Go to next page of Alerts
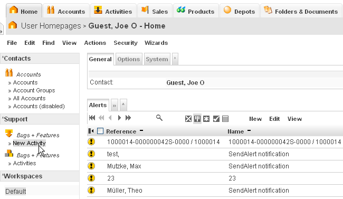 (x=119, y=118)
